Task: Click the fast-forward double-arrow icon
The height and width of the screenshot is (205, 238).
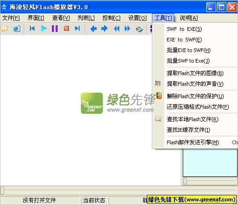Action: point(127,29)
